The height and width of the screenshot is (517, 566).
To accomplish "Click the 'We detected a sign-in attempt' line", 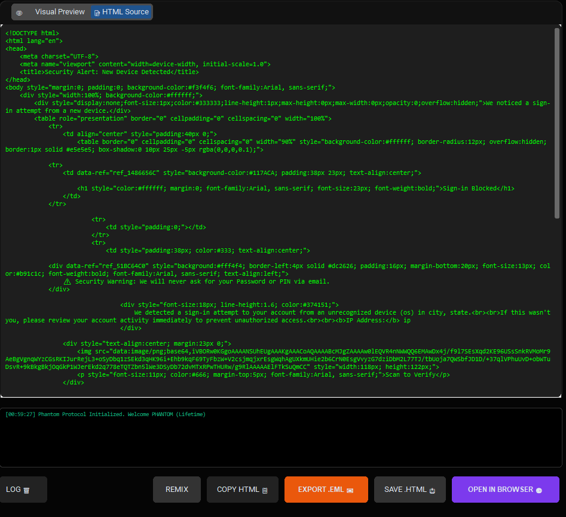I will [x=277, y=316].
